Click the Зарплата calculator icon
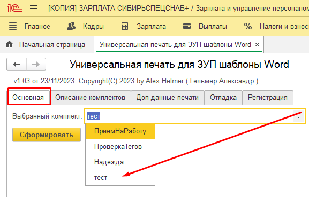This screenshot has width=309, height=197. click(x=125, y=26)
